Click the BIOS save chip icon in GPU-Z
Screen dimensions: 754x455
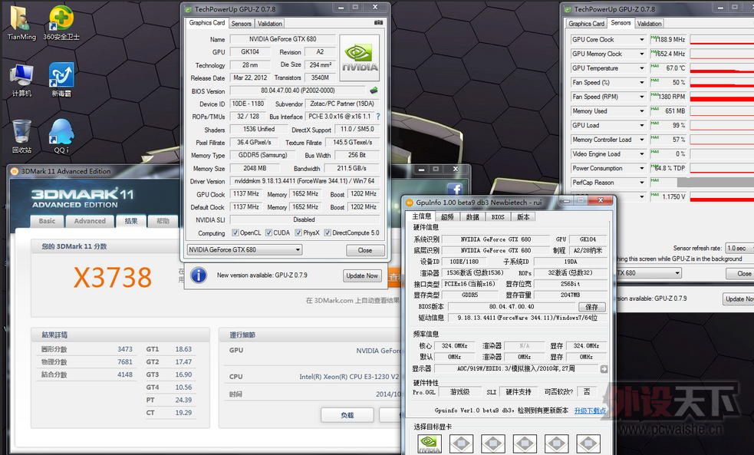374,90
